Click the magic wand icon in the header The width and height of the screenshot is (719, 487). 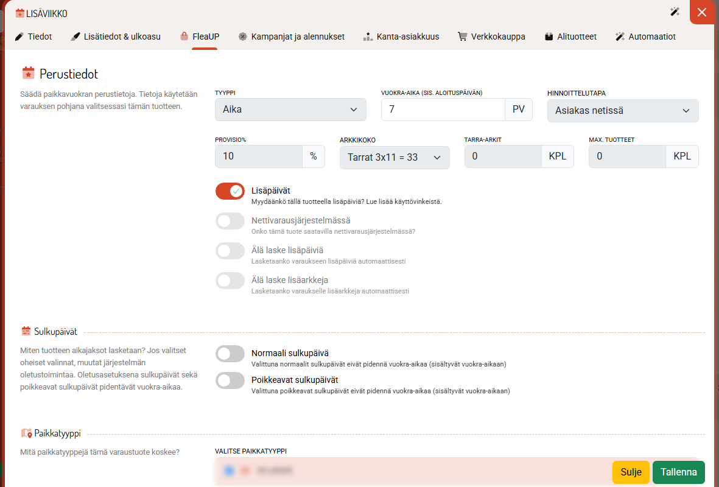[675, 12]
